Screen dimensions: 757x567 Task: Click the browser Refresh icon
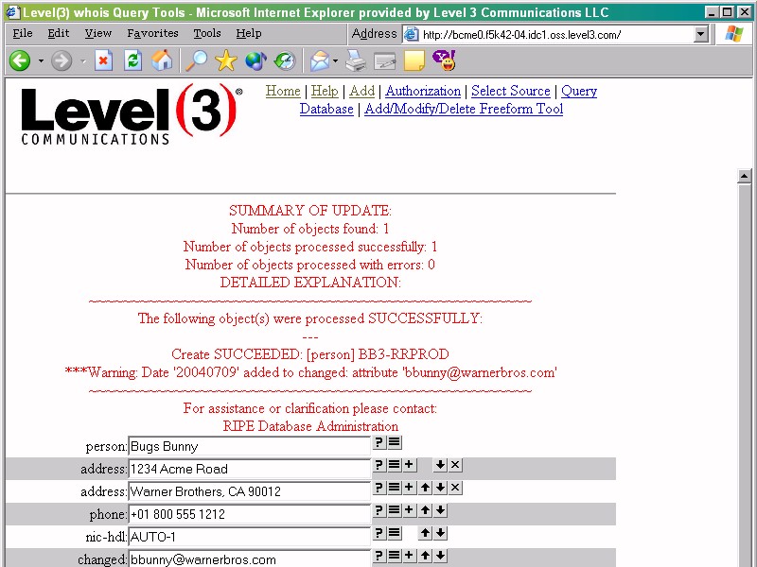(x=133, y=61)
